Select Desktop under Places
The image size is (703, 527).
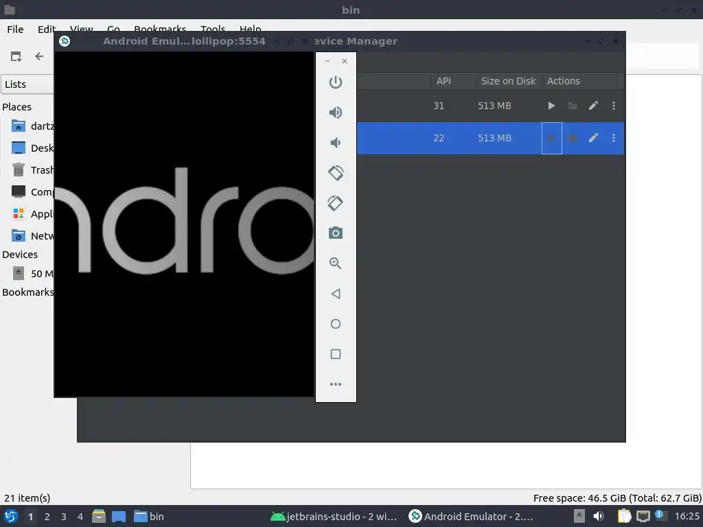pos(32,148)
